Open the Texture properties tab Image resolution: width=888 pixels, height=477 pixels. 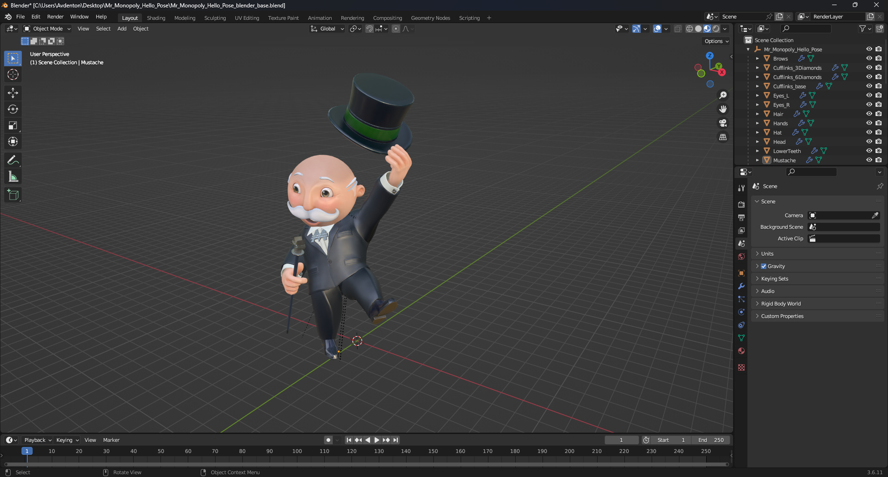point(741,367)
